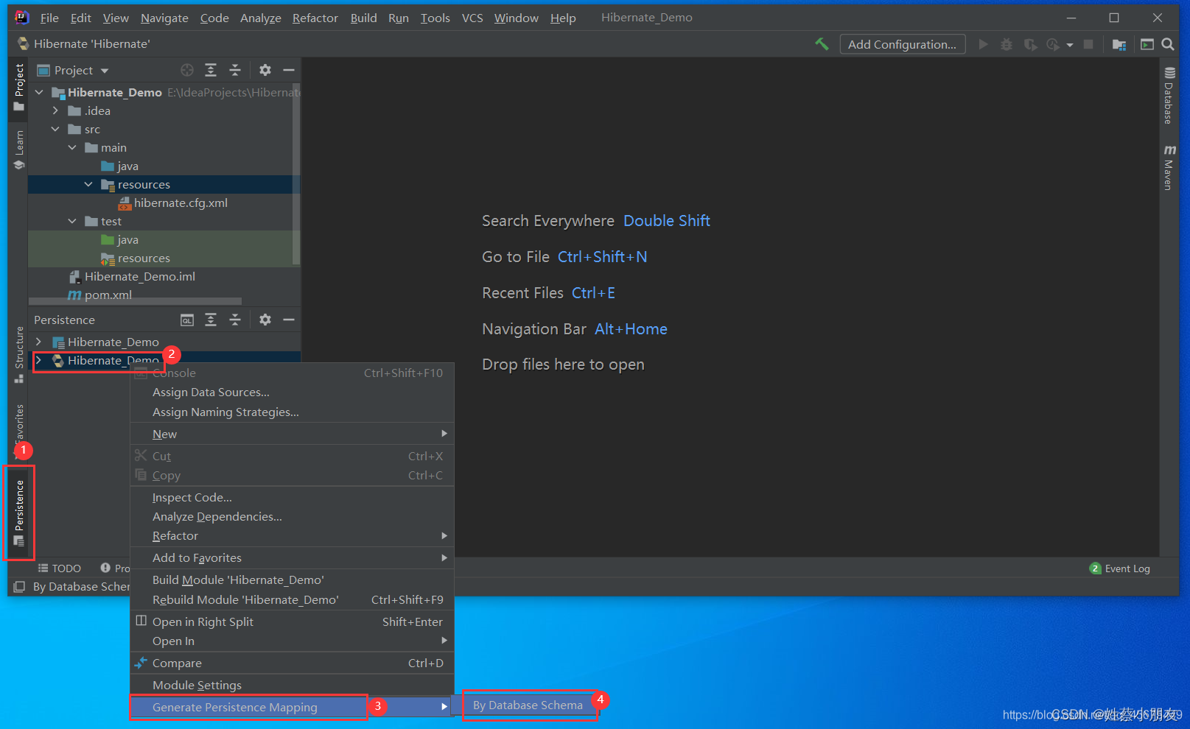Viewport: 1190px width, 729px height.
Task: Open the profiler run dropdown arrow
Action: [x=1070, y=45]
